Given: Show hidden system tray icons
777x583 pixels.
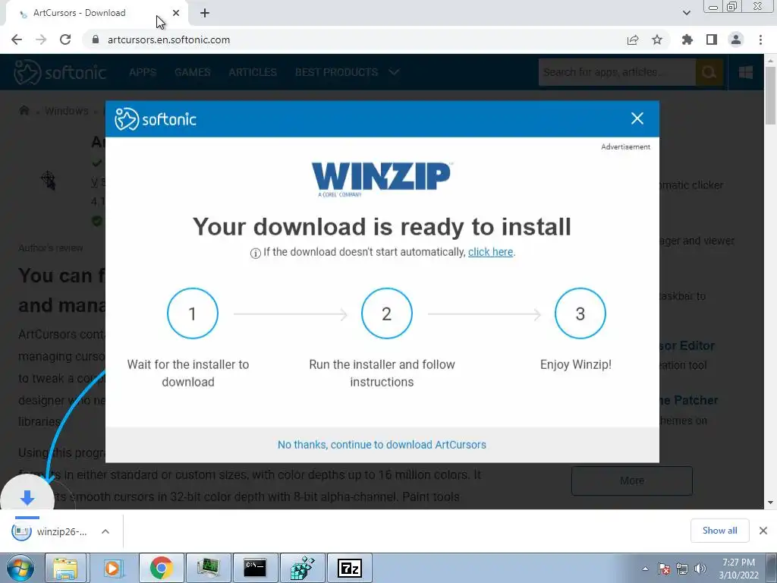Looking at the screenshot, I should (645, 569).
